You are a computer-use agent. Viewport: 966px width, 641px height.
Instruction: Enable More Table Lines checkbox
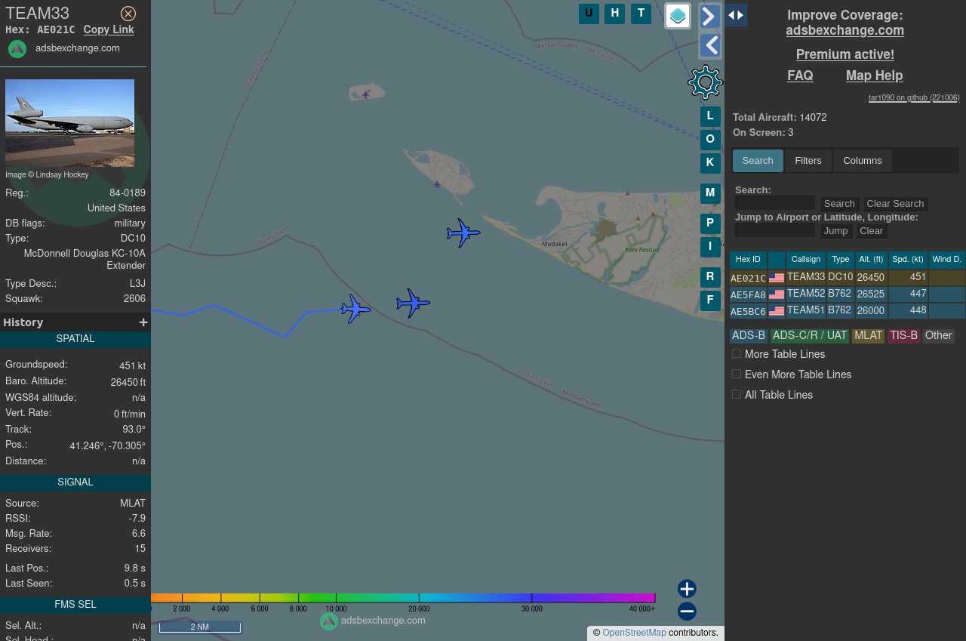click(737, 354)
